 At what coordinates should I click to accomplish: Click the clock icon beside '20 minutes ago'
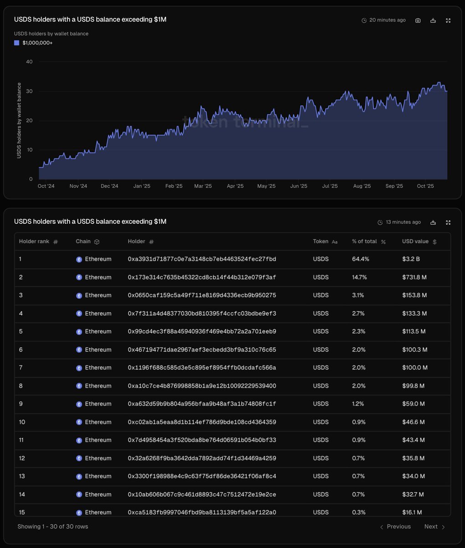tap(364, 21)
